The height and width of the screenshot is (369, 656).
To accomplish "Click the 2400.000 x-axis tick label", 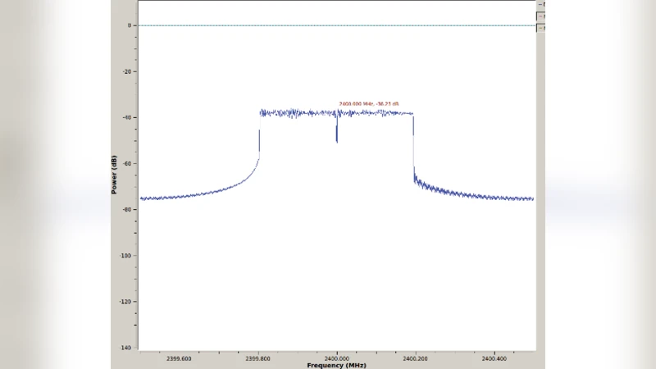I will click(x=336, y=358).
